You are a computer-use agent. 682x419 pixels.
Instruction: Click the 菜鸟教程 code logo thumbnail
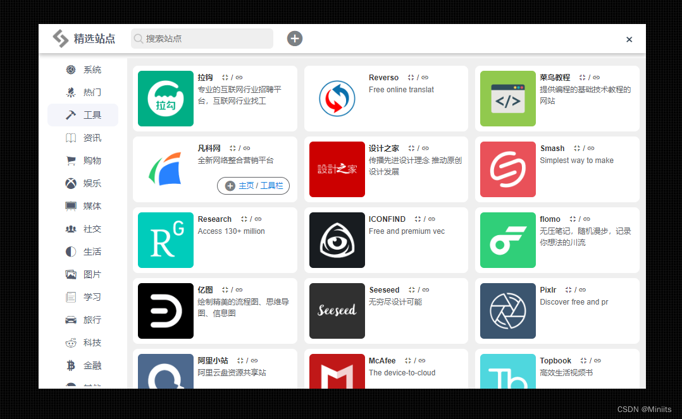[x=508, y=99]
